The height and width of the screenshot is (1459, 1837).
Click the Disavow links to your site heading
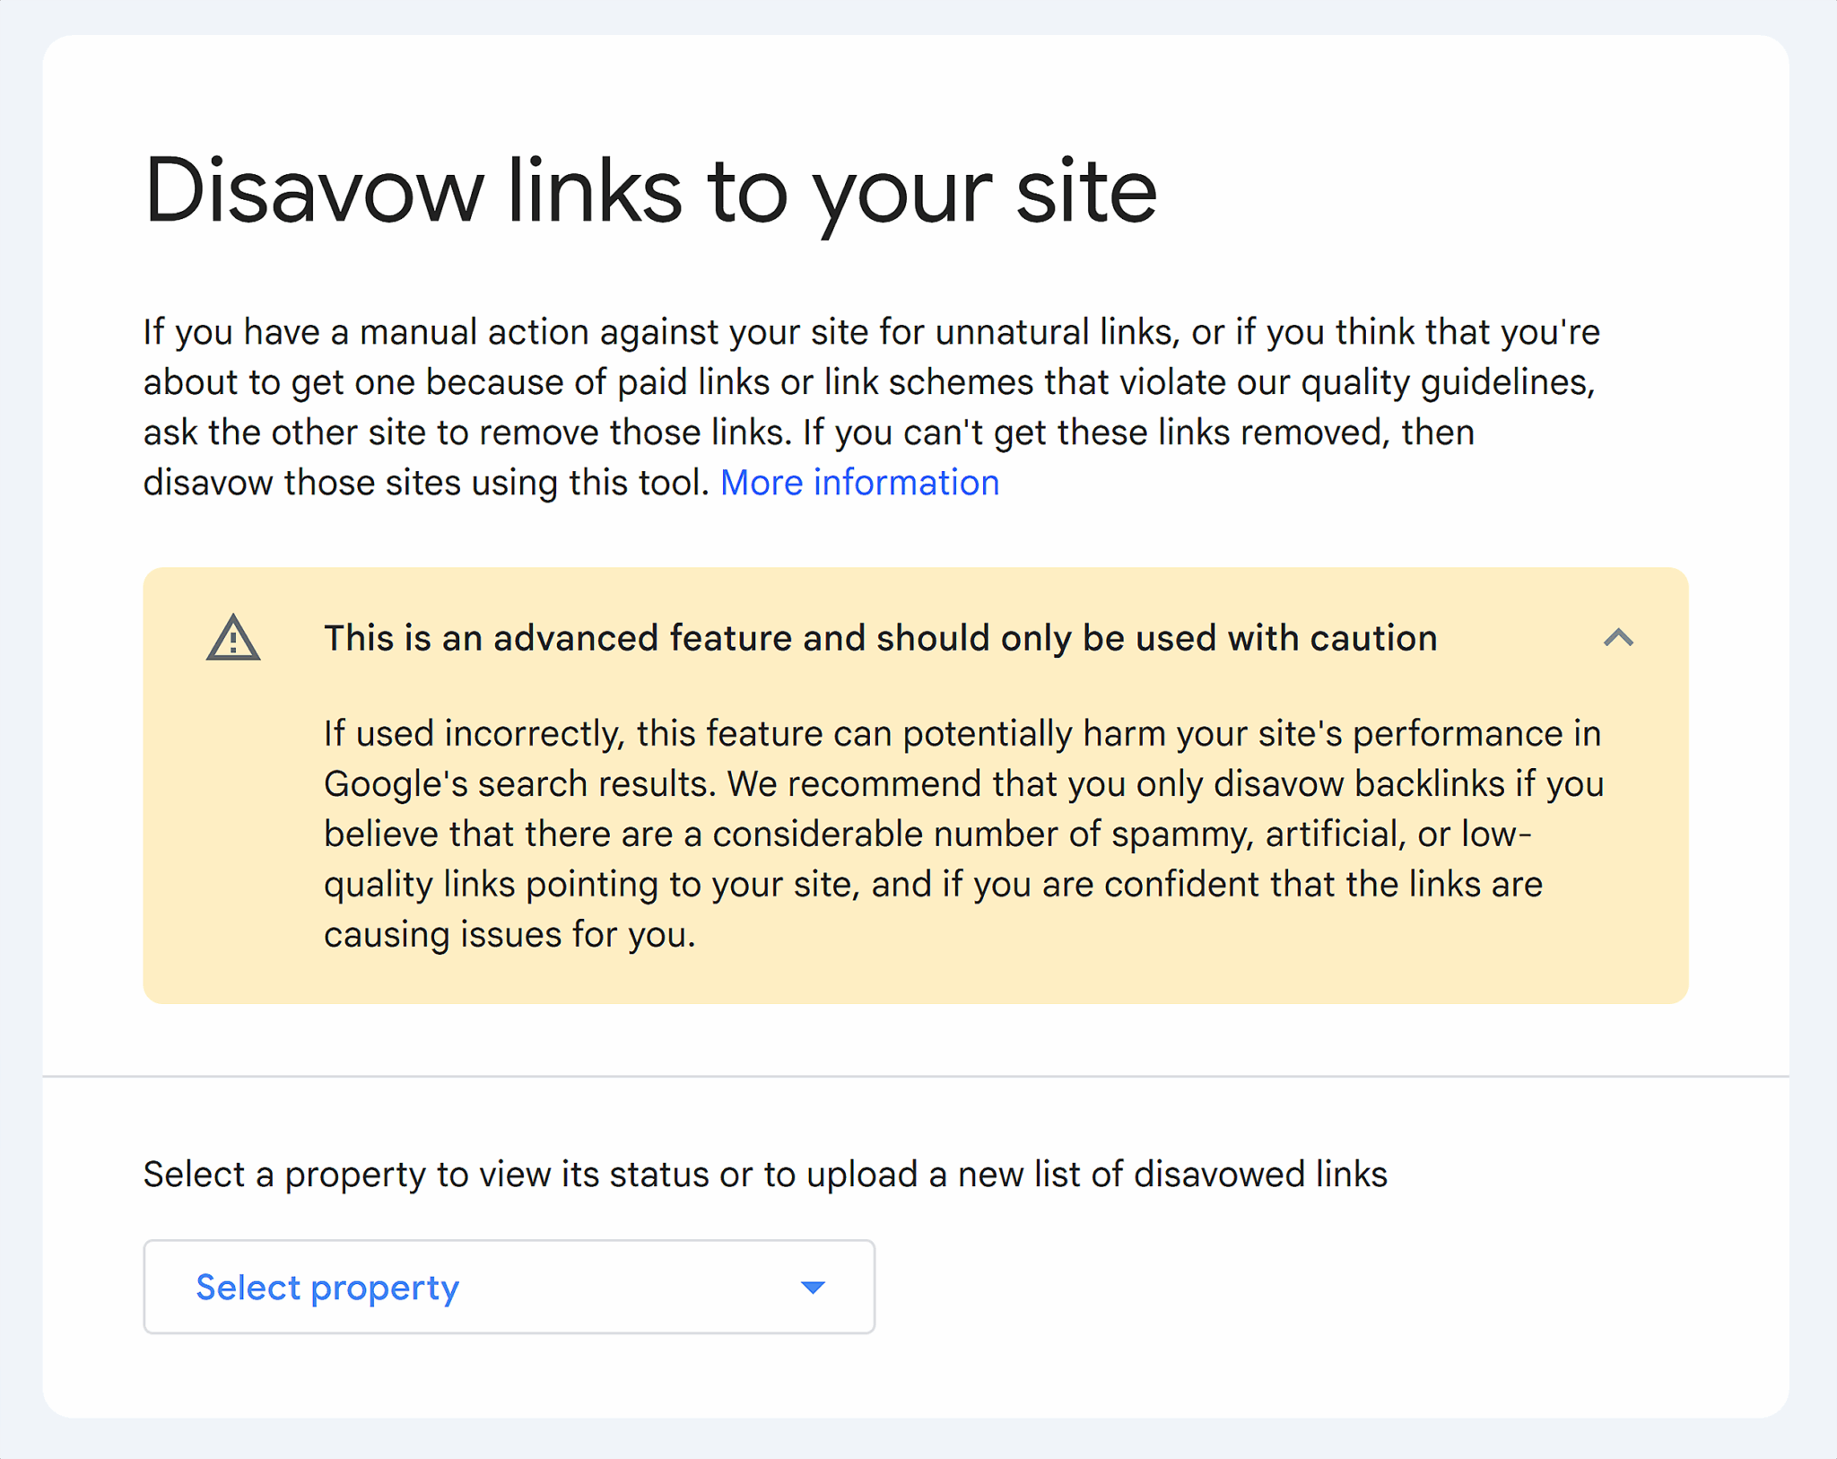click(652, 188)
